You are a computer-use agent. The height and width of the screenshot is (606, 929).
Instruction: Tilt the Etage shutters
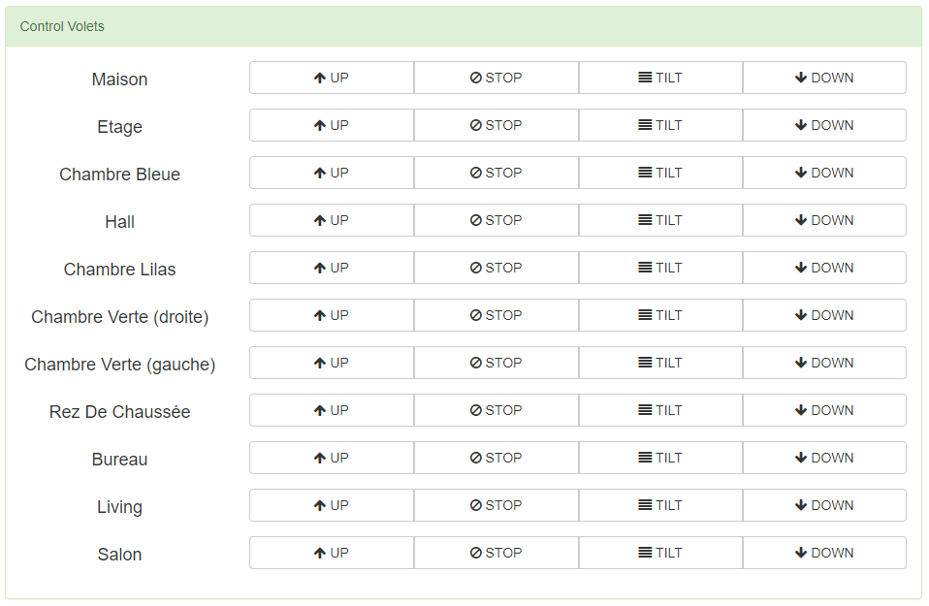click(660, 125)
